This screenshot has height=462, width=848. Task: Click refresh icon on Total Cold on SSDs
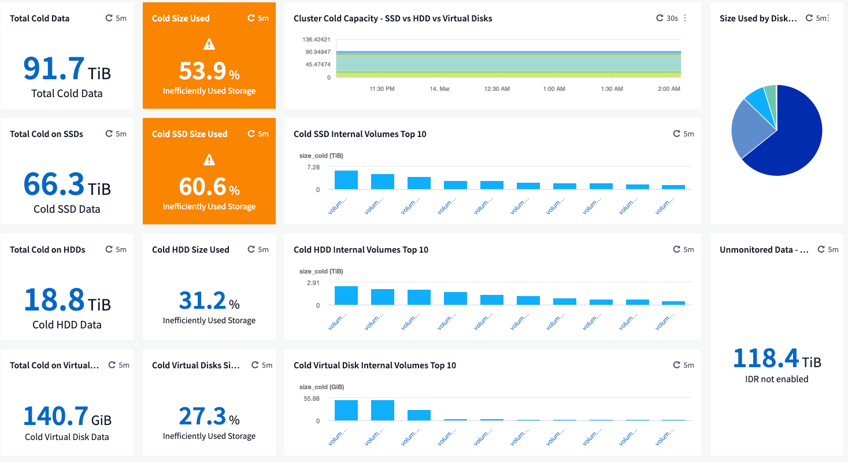click(109, 134)
